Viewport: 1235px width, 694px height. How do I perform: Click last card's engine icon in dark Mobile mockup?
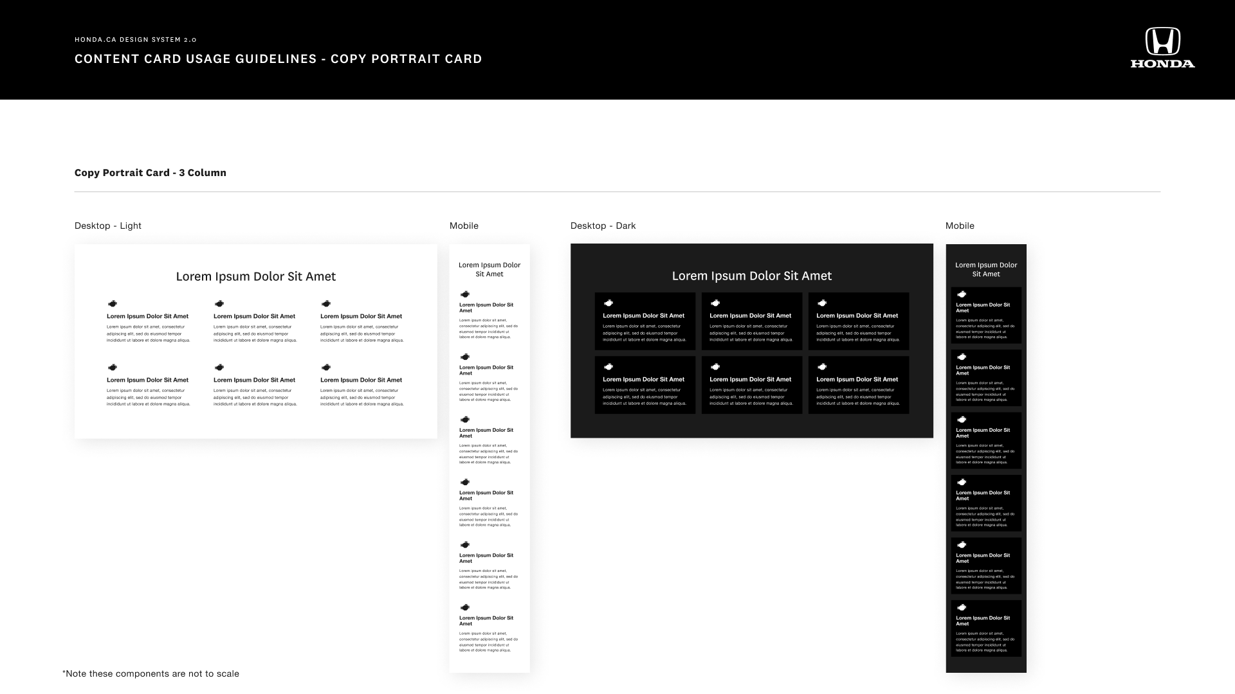[961, 607]
